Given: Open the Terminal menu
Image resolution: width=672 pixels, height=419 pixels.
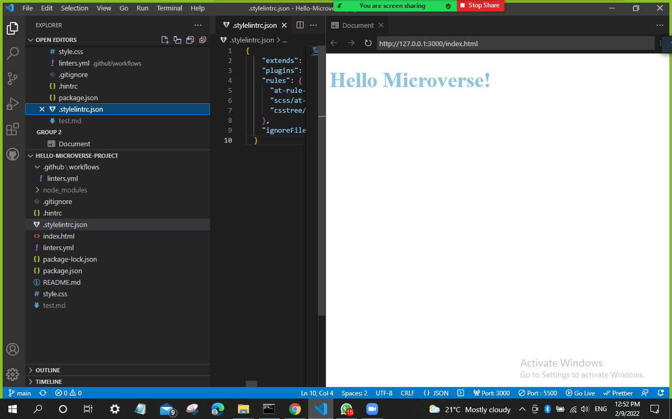Looking at the screenshot, I should tap(169, 8).
